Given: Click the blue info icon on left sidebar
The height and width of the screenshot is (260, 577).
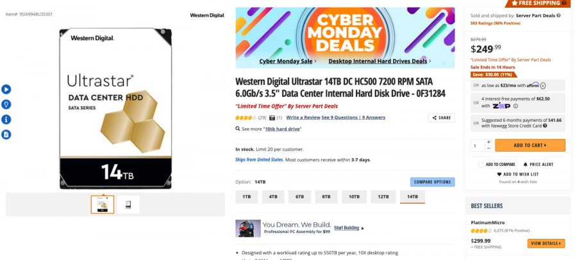Looking at the screenshot, I should 6,120.
